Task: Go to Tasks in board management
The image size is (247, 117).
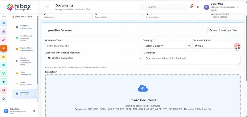Action: tap(25, 83)
